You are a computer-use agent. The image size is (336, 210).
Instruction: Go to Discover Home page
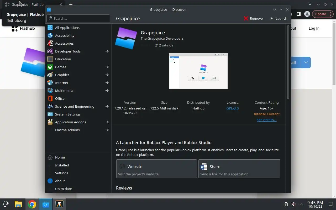point(78,157)
